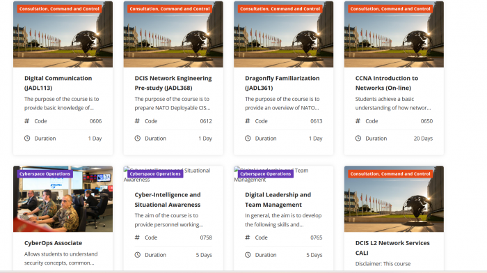The width and height of the screenshot is (487, 273).
Task: Click the 1 Day duration on Digital Communication card
Action: [95, 139]
